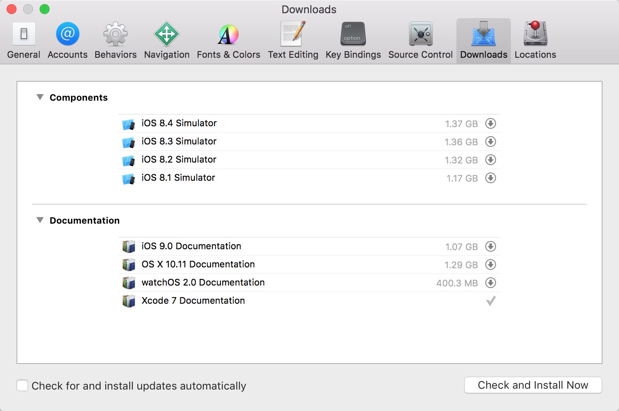This screenshot has height=411, width=619.
Task: Click the 1.36 GB size value
Action: [x=461, y=142]
